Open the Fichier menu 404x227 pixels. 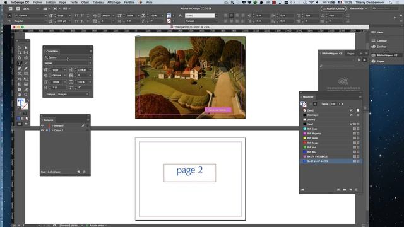tap(37, 2)
